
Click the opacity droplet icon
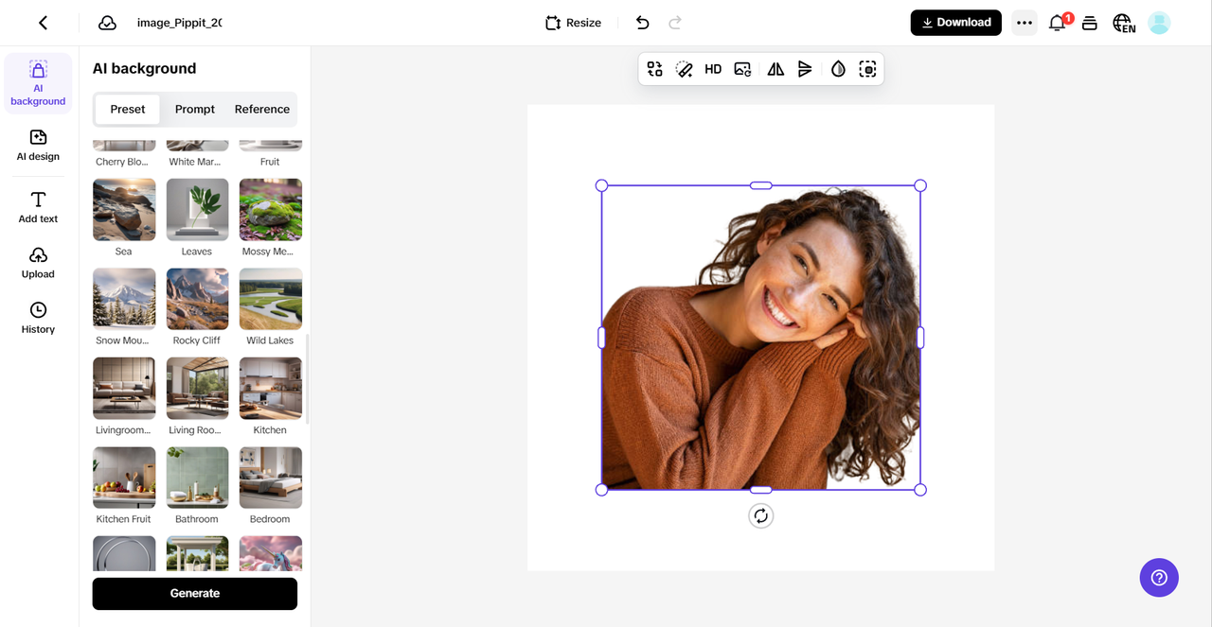pyautogui.click(x=838, y=69)
